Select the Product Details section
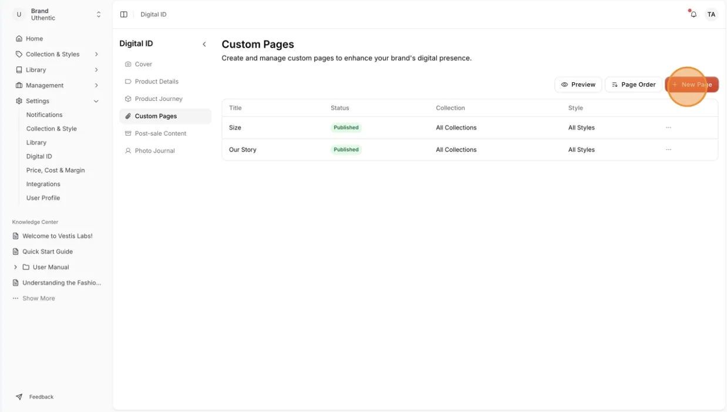This screenshot has height=412, width=727. click(x=165, y=82)
